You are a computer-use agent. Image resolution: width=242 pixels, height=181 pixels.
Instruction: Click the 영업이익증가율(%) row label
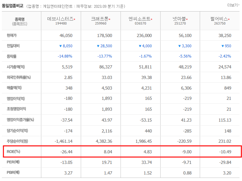[x=21, y=120]
